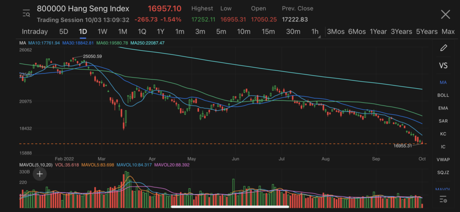The width and height of the screenshot is (460, 212).
Task: Toggle the MA indicator in sidebar
Action: click(443, 82)
